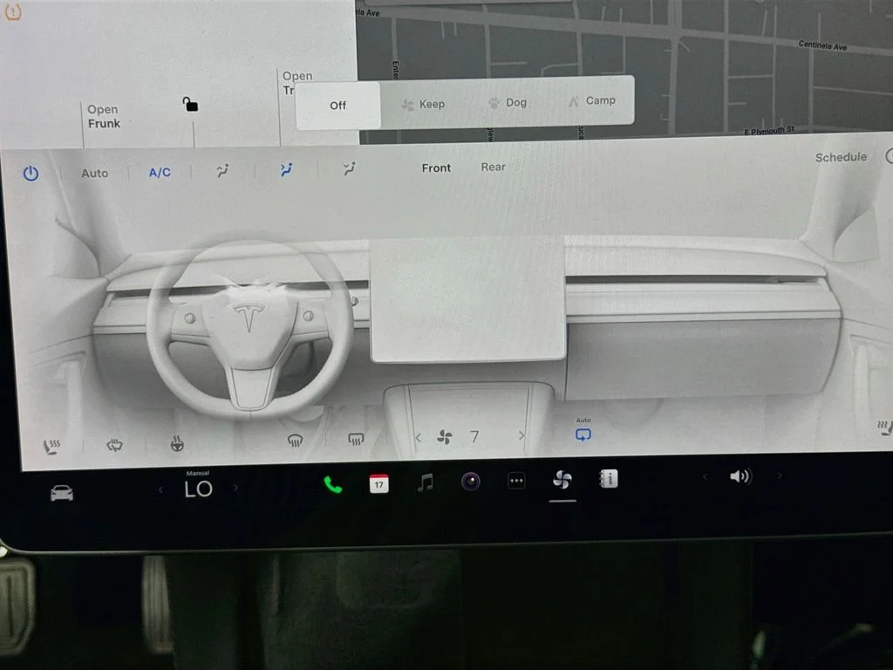Open the three-dots app launcher
This screenshot has width=893, height=670.
[x=516, y=481]
